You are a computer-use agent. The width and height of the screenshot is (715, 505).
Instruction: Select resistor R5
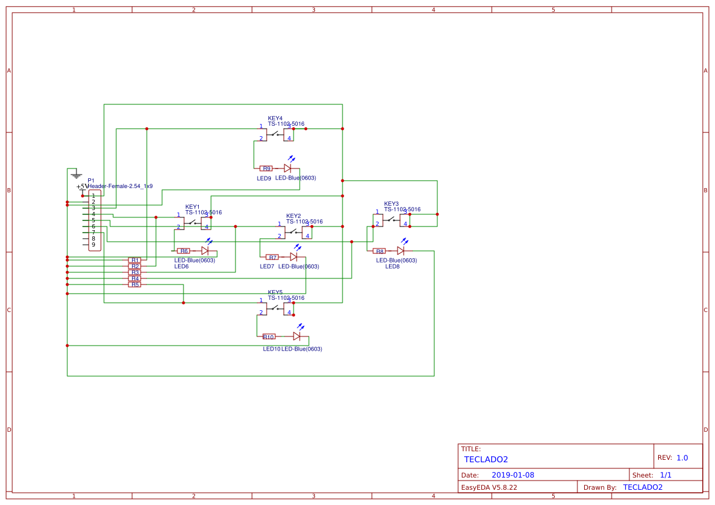click(135, 285)
